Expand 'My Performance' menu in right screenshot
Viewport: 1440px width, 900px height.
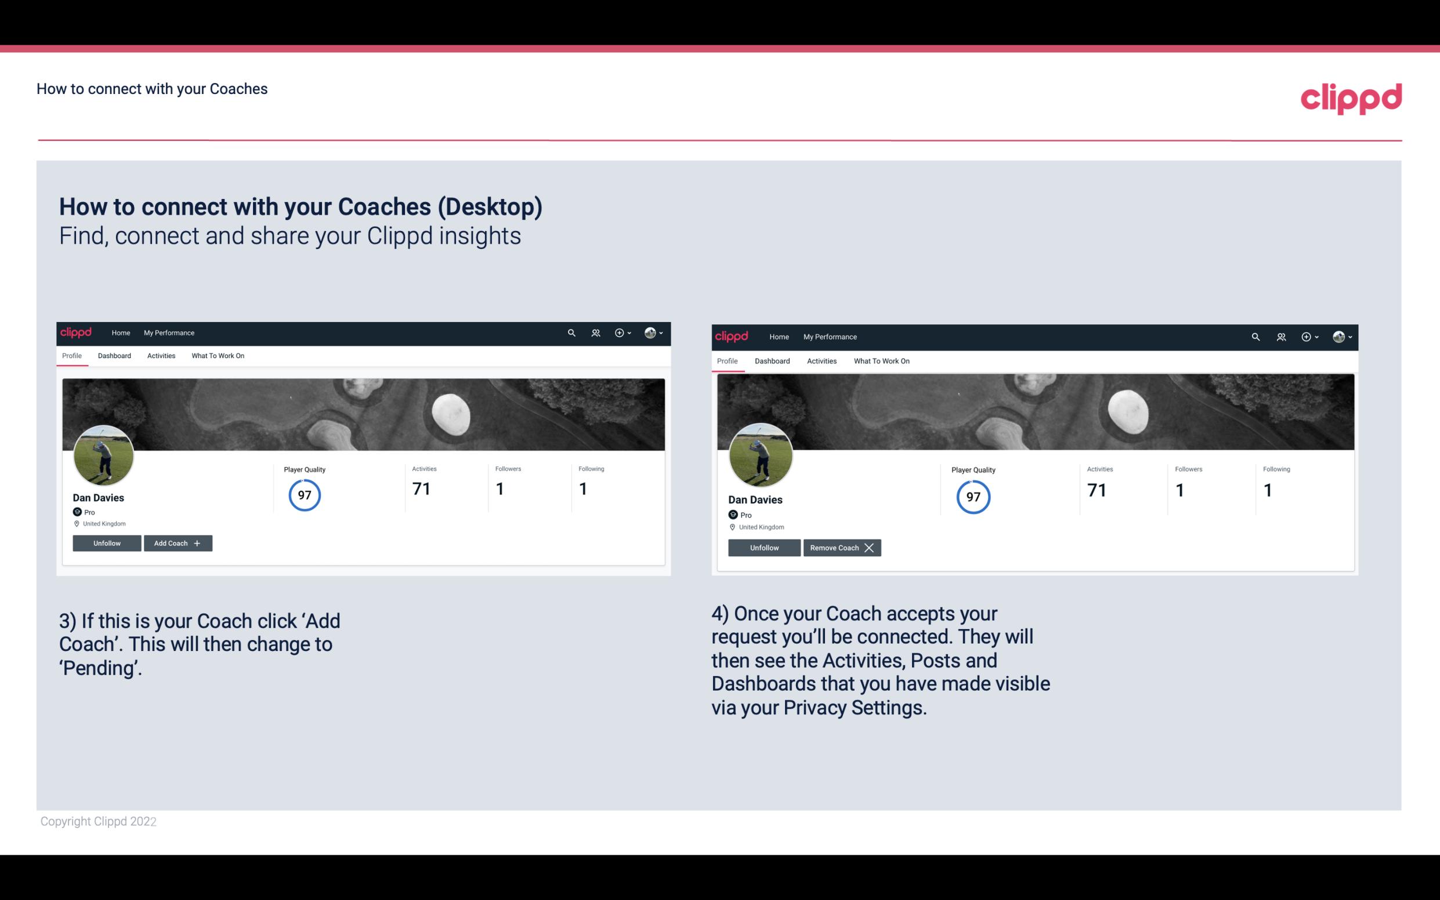830,336
